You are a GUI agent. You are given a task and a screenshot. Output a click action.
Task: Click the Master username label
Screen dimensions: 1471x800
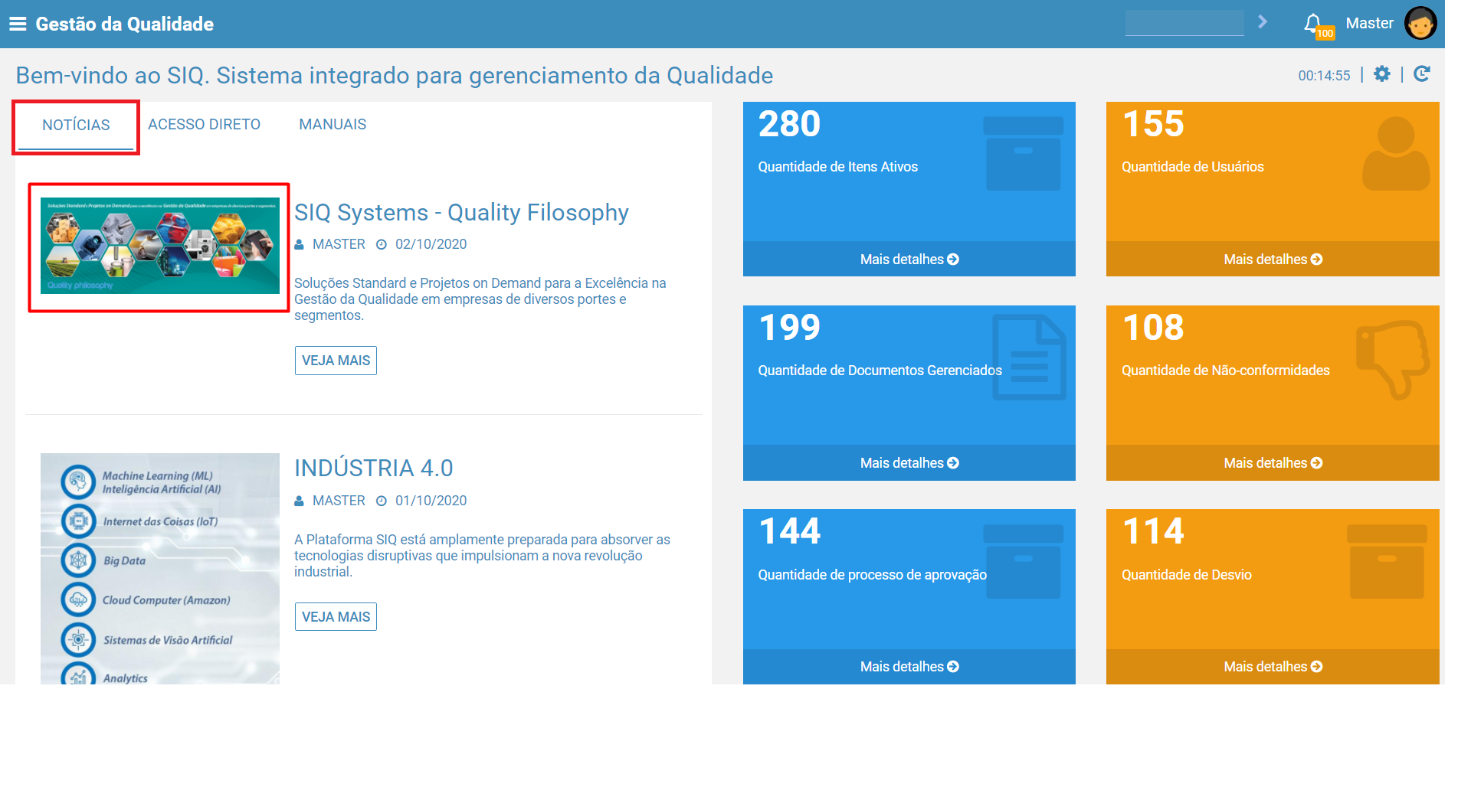1369,23
